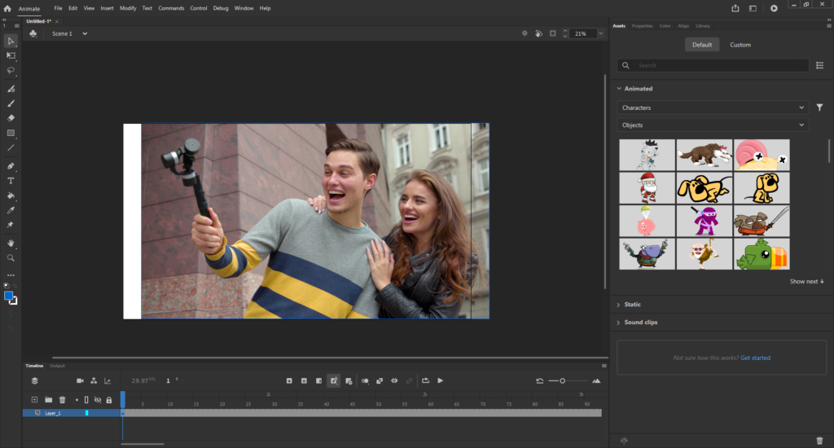The height and width of the screenshot is (448, 834).
Task: Select the Lasso tool
Action: coord(11,71)
